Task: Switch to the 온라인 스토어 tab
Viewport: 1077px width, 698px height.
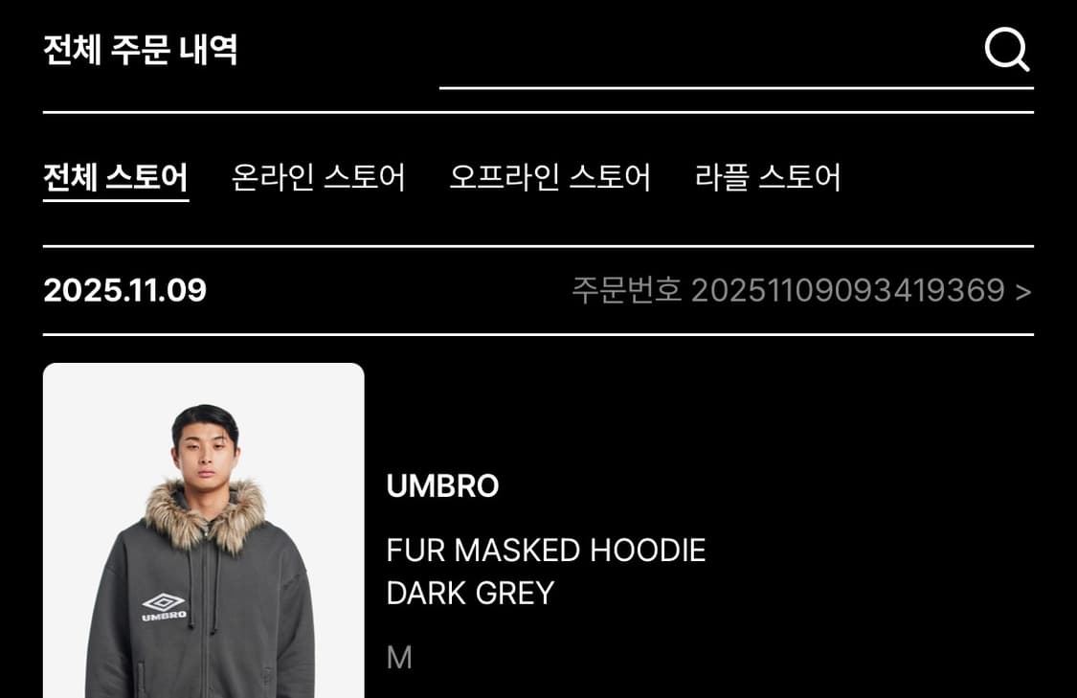Action: pos(318,177)
